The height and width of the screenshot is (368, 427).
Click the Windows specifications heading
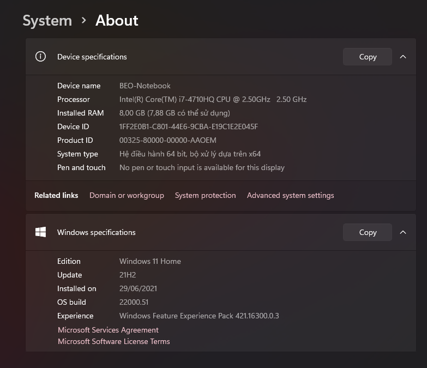click(97, 232)
